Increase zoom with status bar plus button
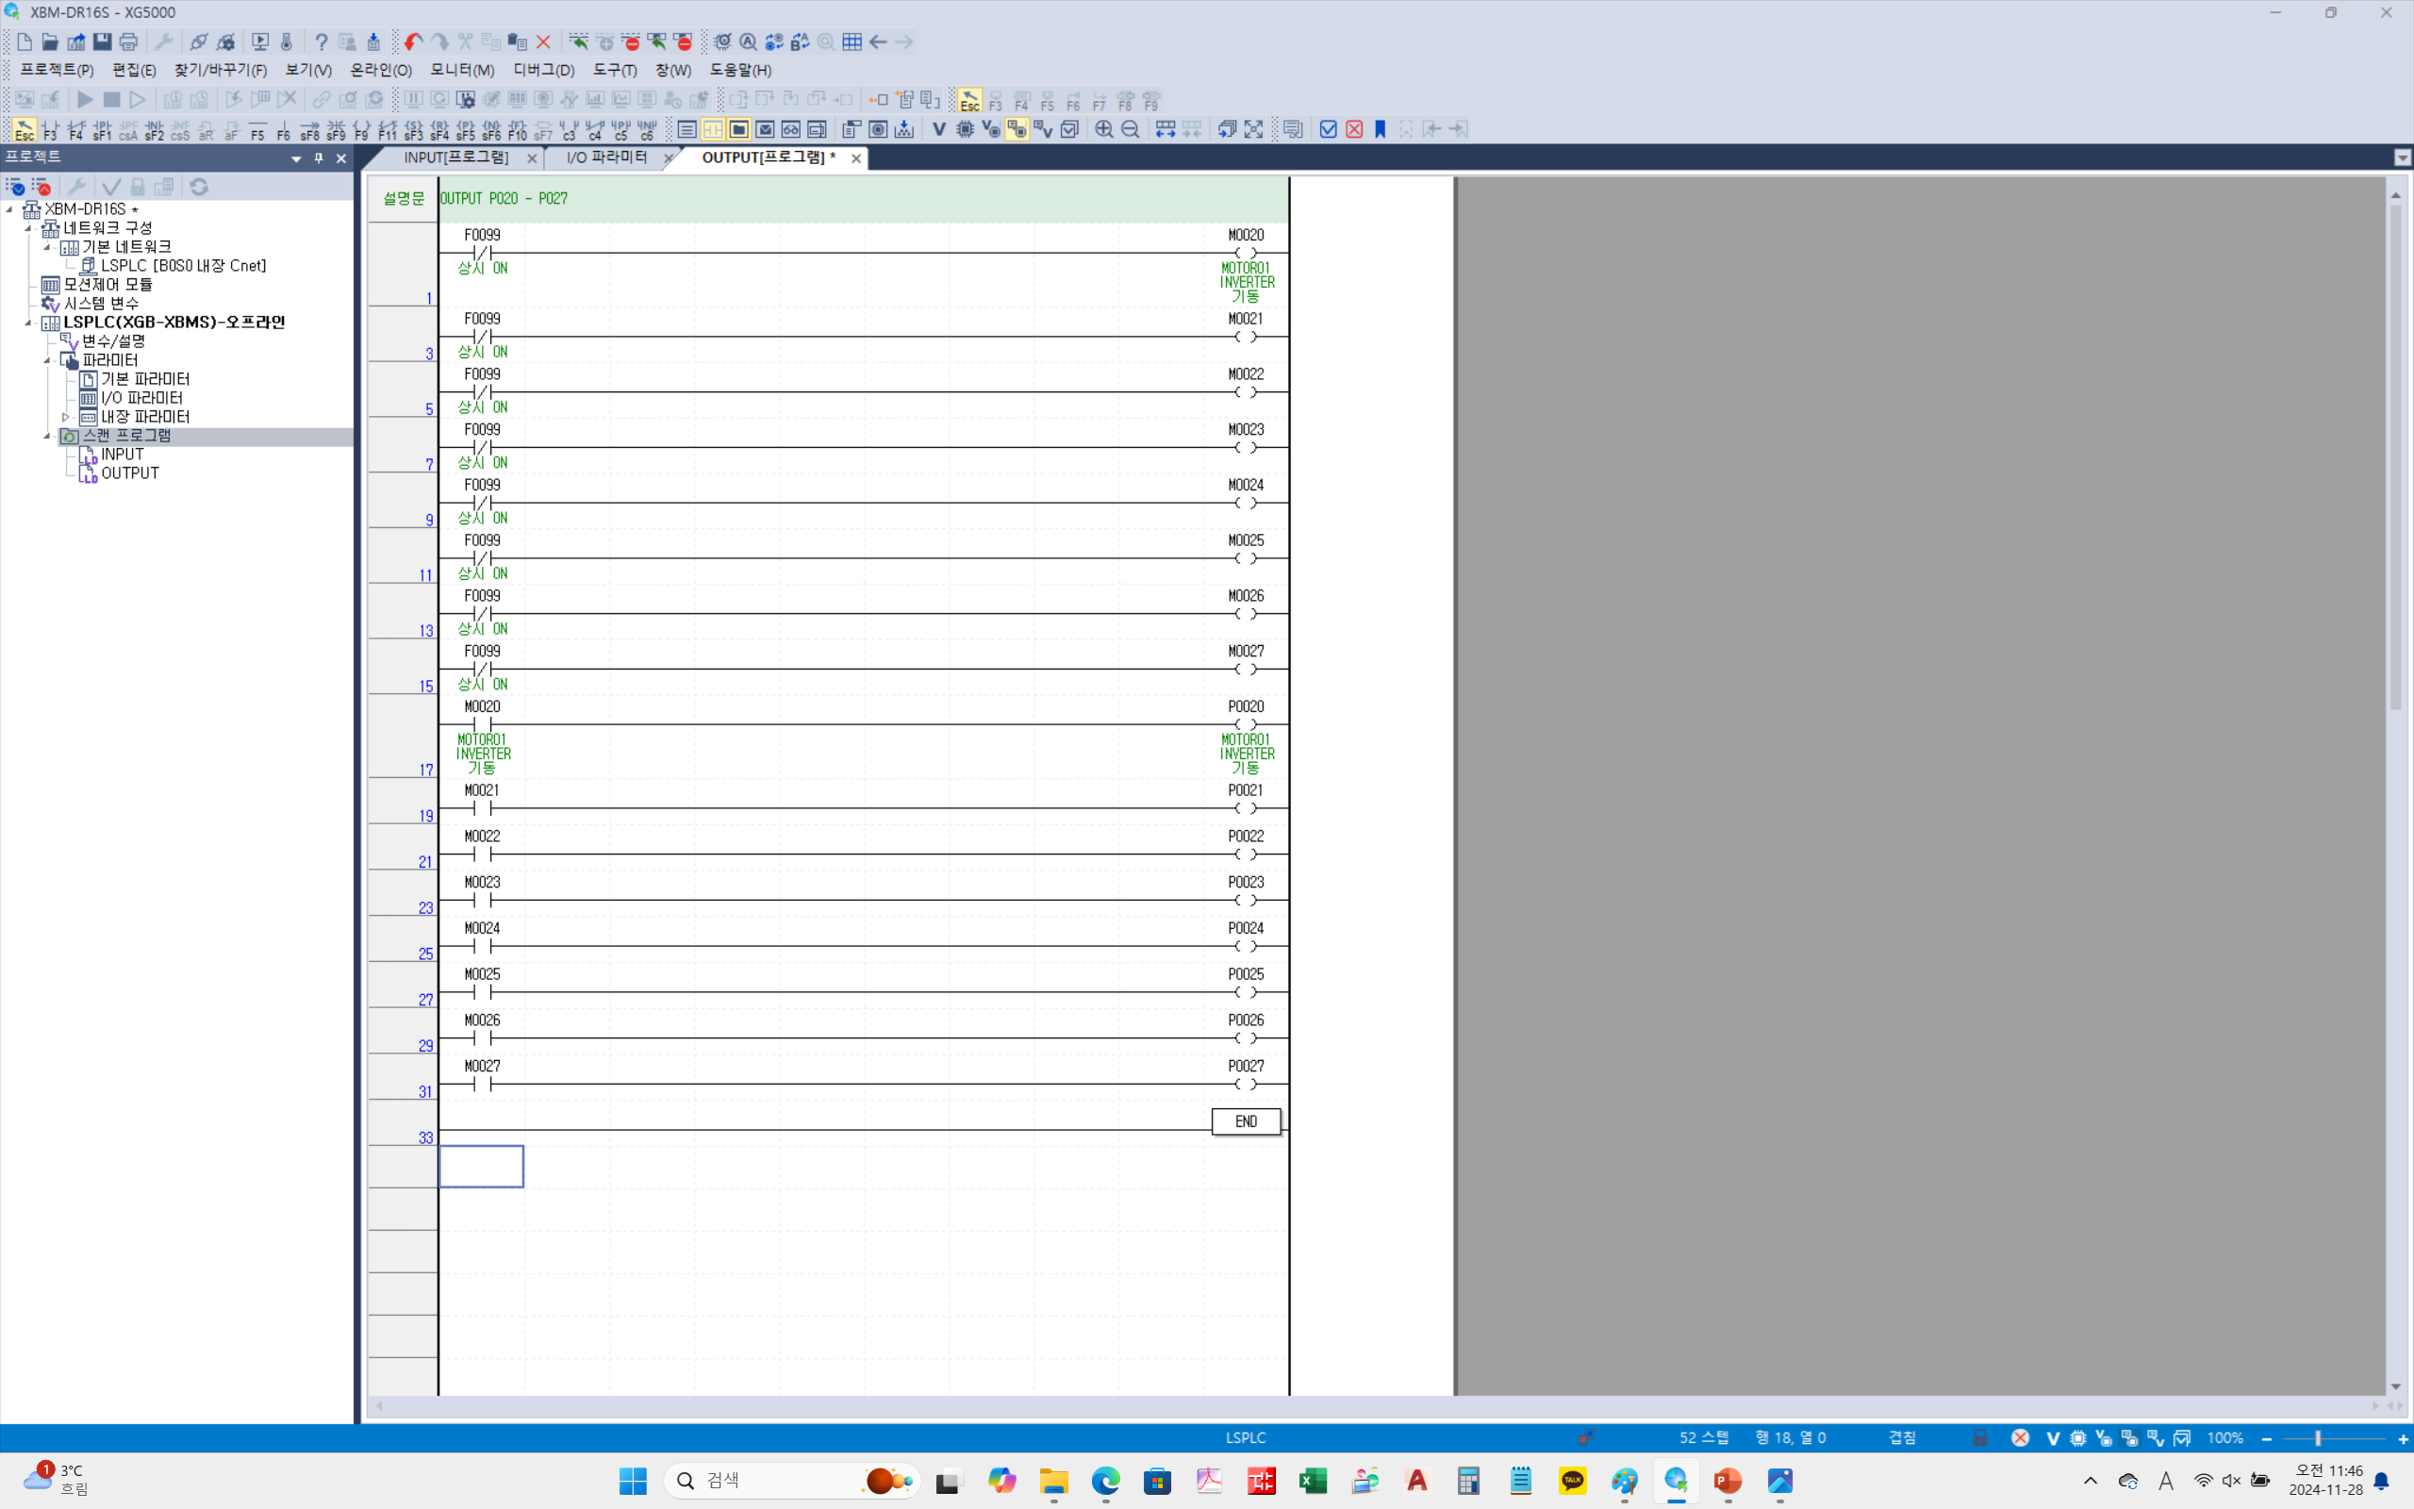This screenshot has width=2414, height=1509. (x=2403, y=1438)
